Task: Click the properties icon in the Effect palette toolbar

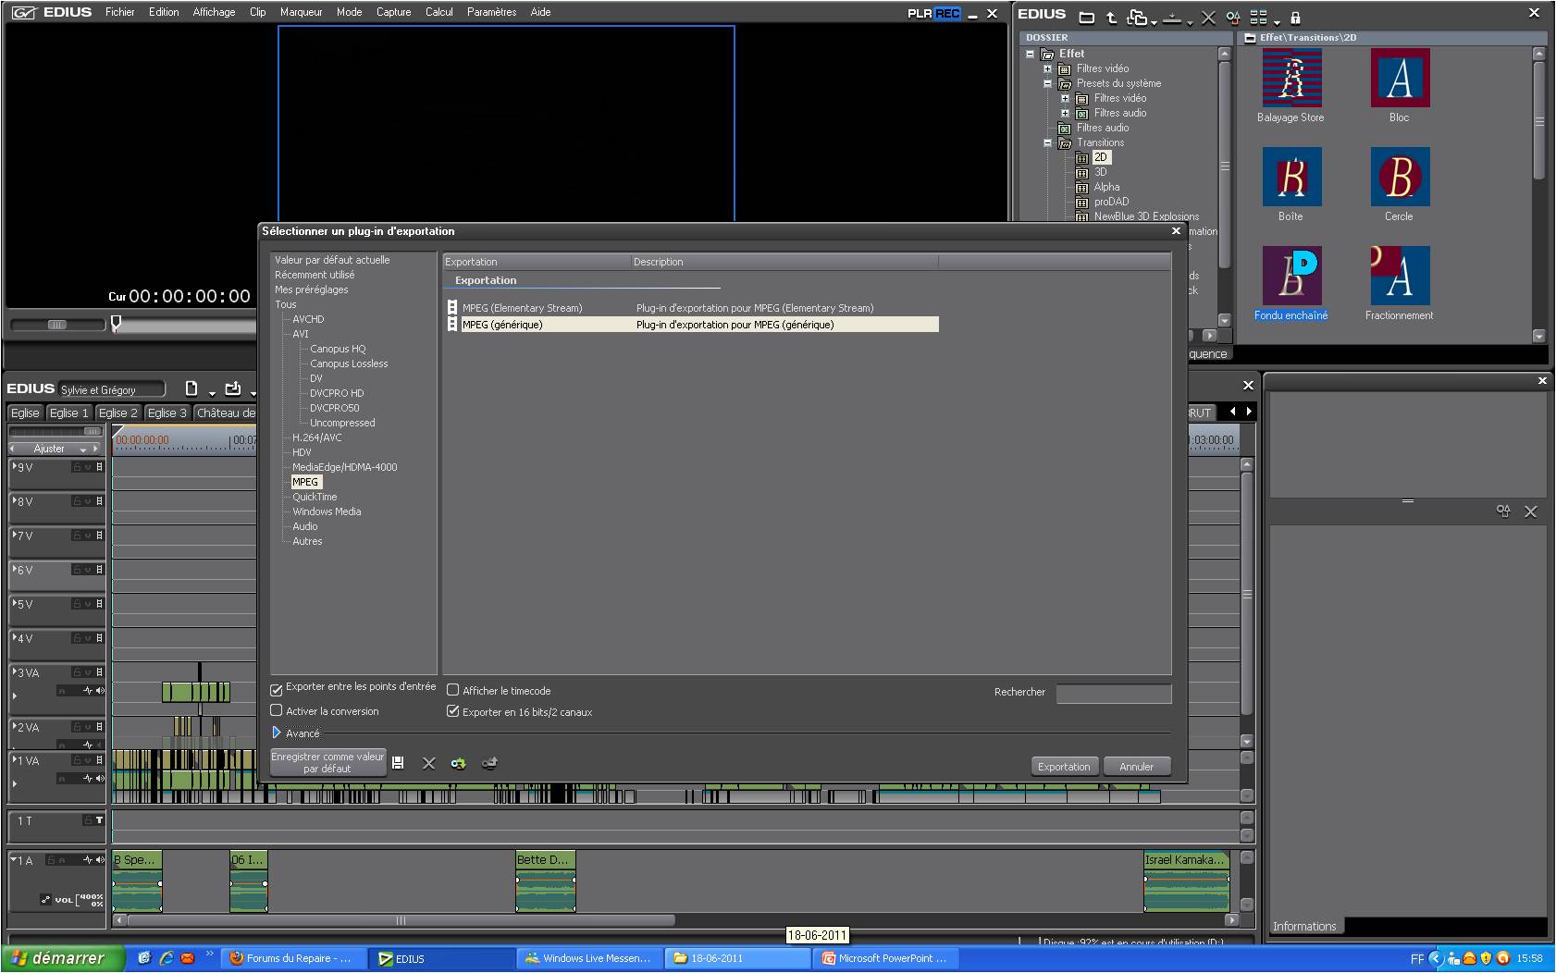Action: (1232, 17)
